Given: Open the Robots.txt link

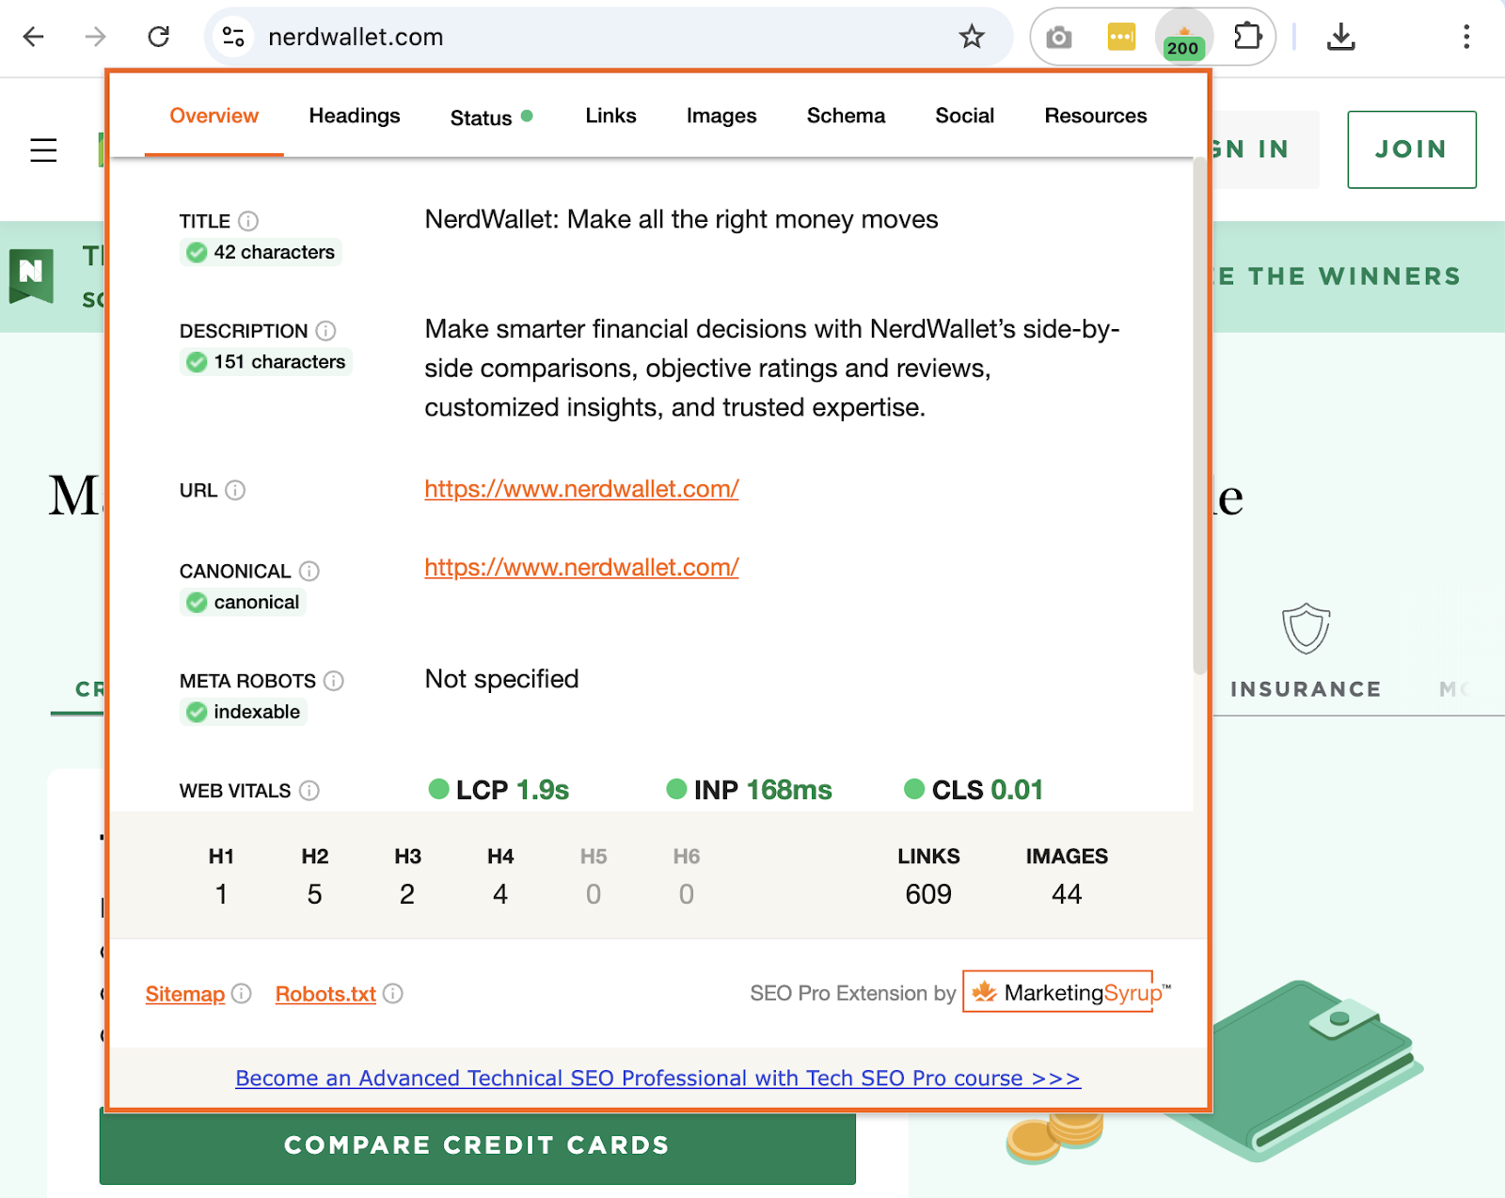Looking at the screenshot, I should pyautogui.click(x=325, y=994).
